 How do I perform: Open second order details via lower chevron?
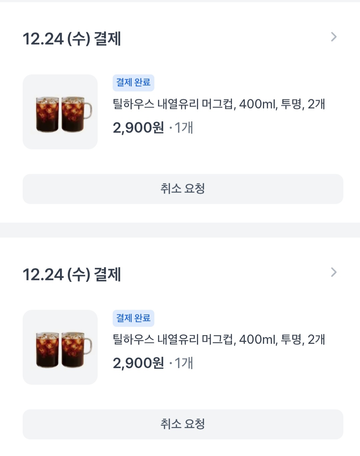pyautogui.click(x=334, y=272)
